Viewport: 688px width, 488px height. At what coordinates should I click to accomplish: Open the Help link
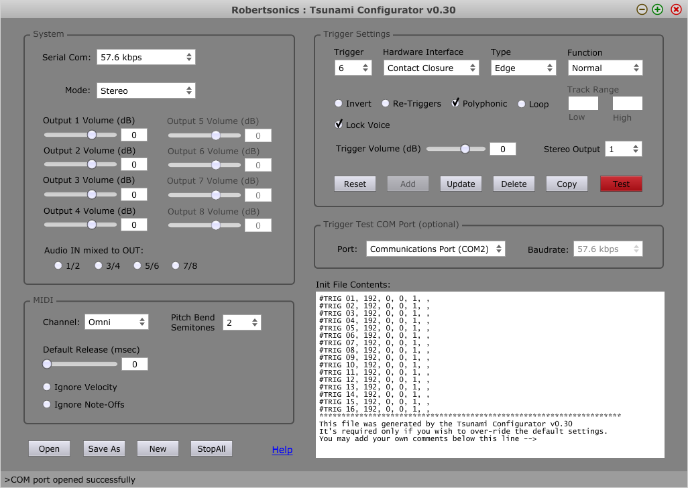click(x=282, y=450)
